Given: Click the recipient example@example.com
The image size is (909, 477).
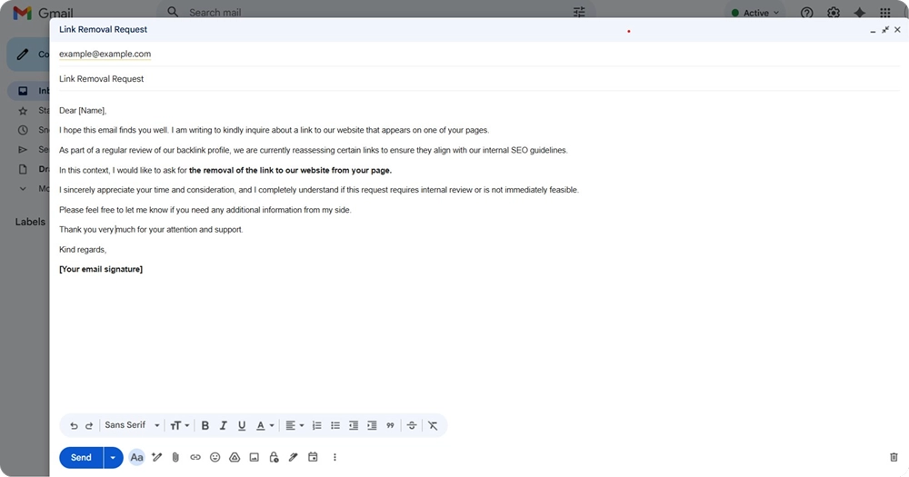Looking at the screenshot, I should click(x=105, y=54).
